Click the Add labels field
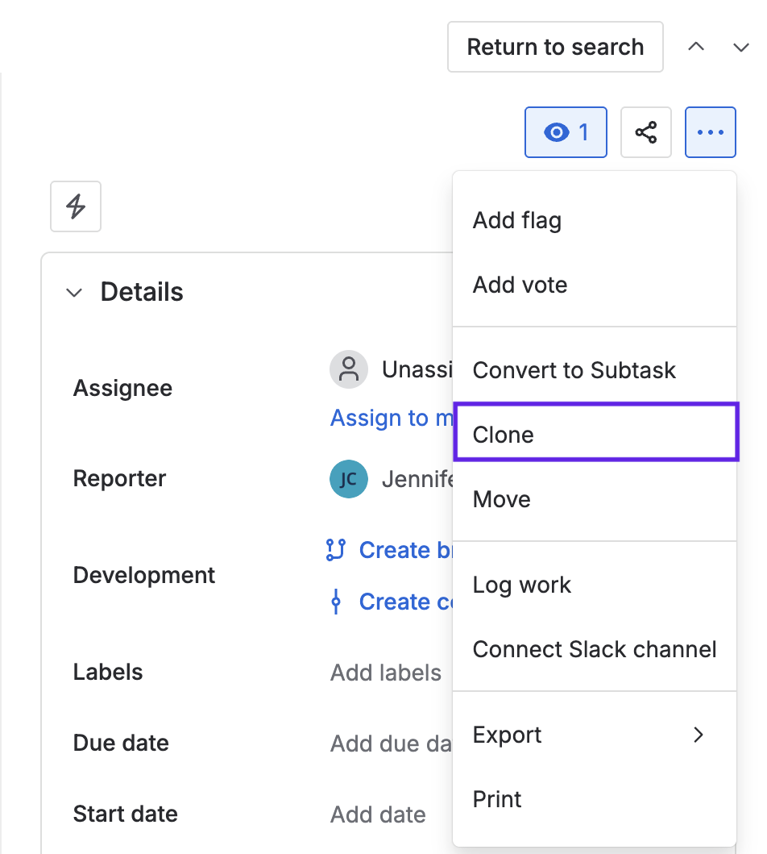Viewport: 767px width, 854px height. (386, 673)
